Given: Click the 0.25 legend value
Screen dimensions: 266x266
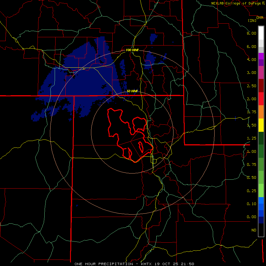Looking at the screenshot, I should [252, 191].
